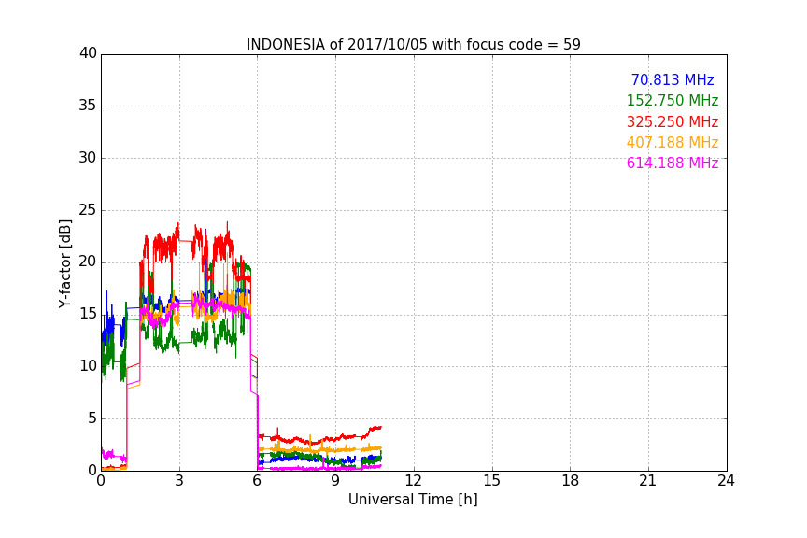Click the x-axis tick value 18

[571, 481]
